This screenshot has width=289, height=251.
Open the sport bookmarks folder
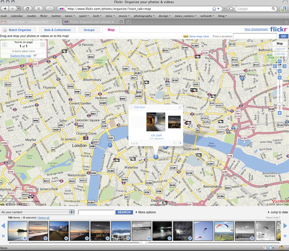tap(84, 16)
